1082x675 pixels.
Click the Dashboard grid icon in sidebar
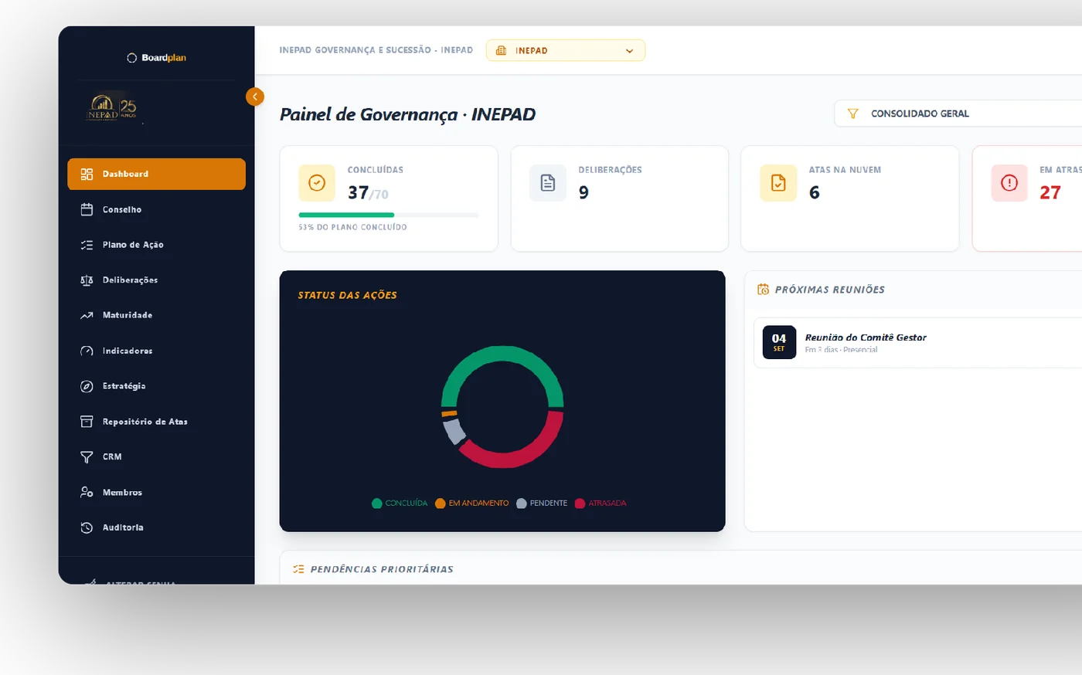click(x=87, y=174)
